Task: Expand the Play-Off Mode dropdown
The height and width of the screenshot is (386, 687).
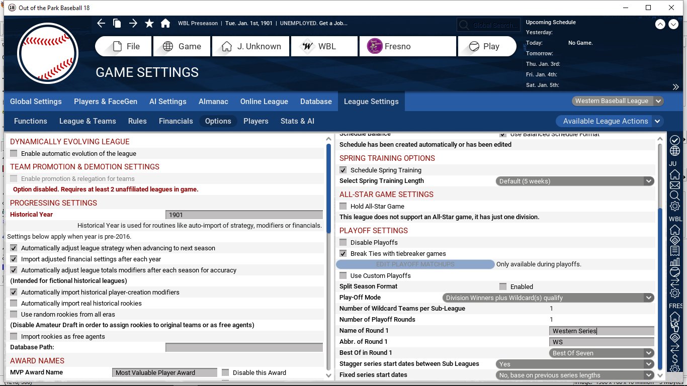Action: [548, 298]
